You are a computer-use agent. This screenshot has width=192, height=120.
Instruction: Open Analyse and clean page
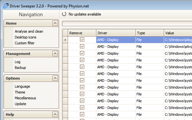[29, 31]
